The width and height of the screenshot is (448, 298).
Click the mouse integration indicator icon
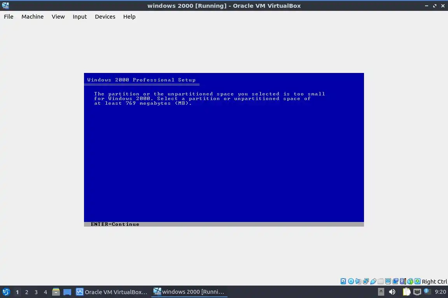pos(410,281)
